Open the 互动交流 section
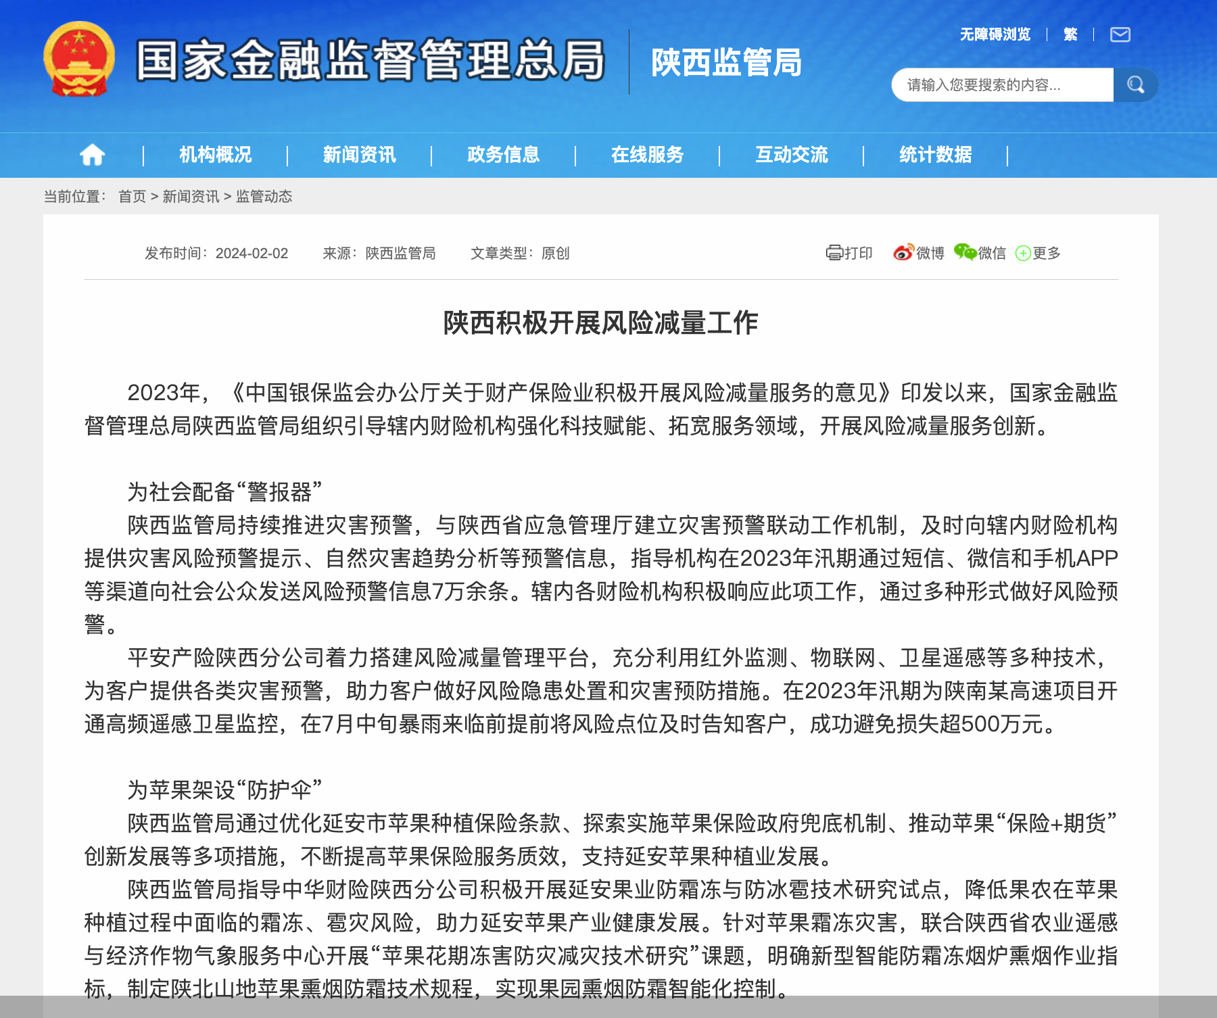Screen dimensions: 1217x1018 (792, 154)
